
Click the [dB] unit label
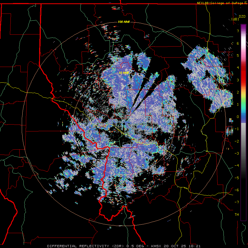235,19
